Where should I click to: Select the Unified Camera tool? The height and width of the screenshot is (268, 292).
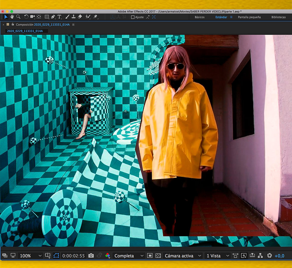click(x=32, y=17)
